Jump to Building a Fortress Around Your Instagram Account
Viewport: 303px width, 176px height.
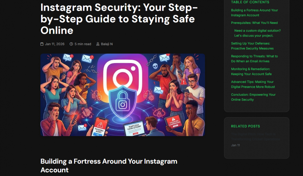point(254,13)
